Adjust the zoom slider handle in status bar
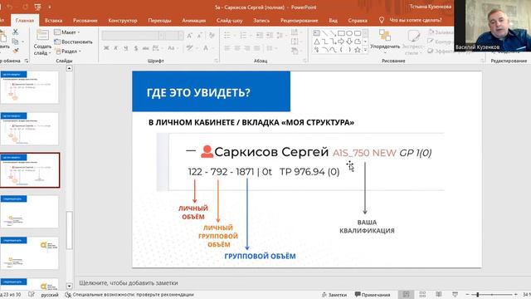531x299 pixels. [478, 295]
